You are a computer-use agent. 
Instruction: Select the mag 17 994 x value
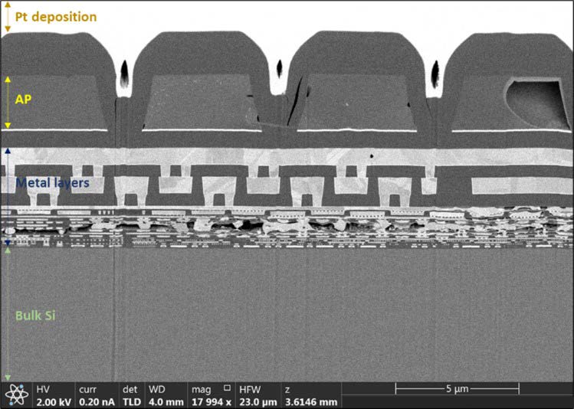(212, 402)
